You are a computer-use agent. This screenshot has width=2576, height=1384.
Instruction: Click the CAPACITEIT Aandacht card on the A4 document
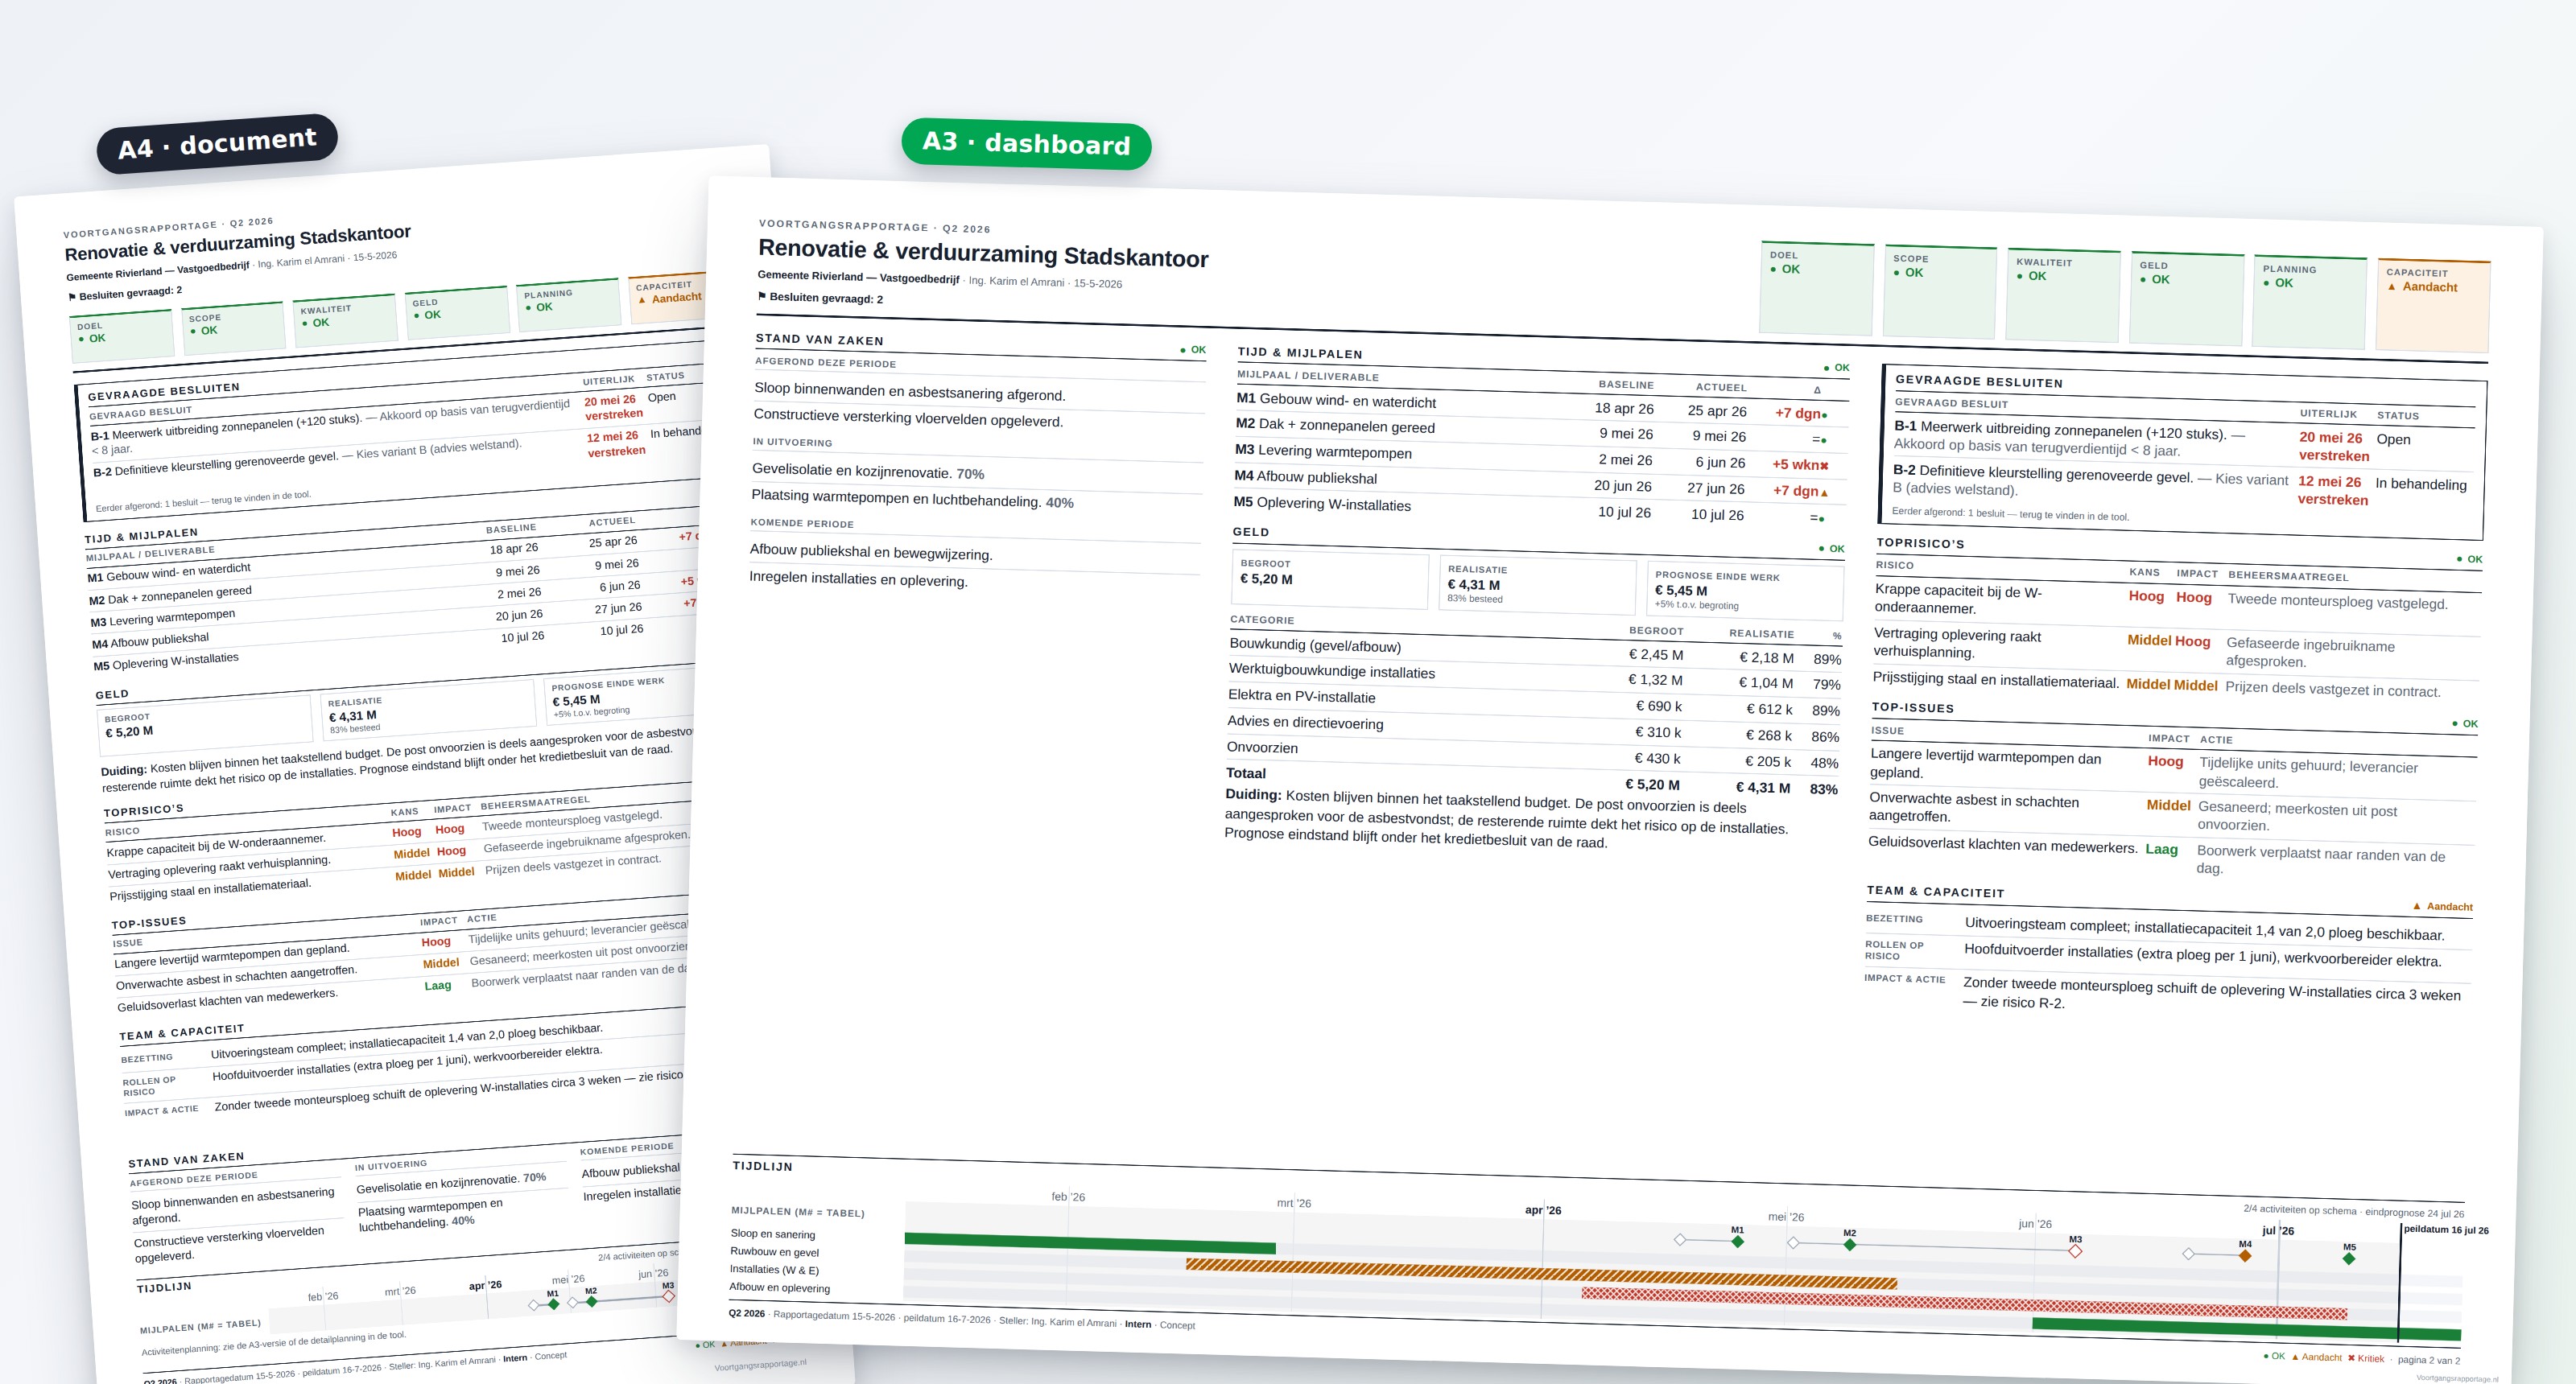click(667, 298)
